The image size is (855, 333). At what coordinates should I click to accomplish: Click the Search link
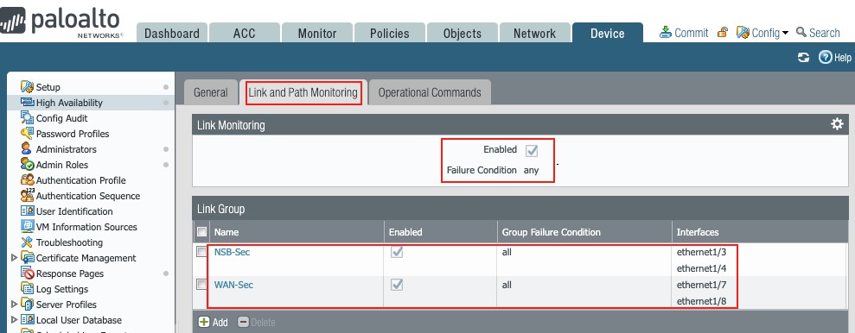(818, 33)
